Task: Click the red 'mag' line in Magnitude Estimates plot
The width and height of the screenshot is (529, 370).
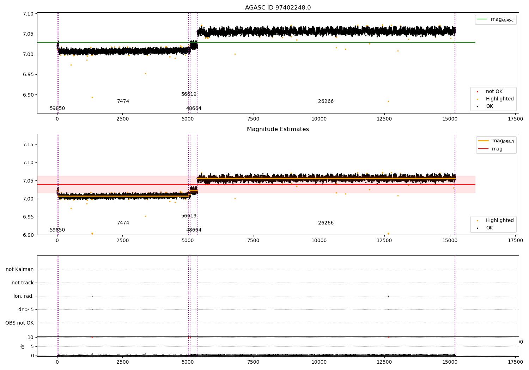Action: [256, 184]
